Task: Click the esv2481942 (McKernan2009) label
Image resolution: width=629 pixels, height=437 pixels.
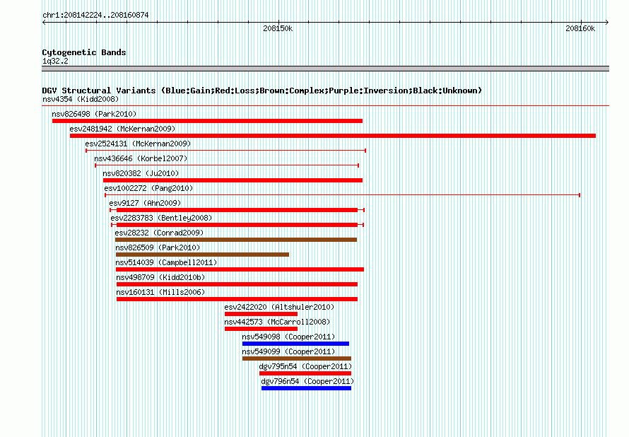Action: click(122, 129)
